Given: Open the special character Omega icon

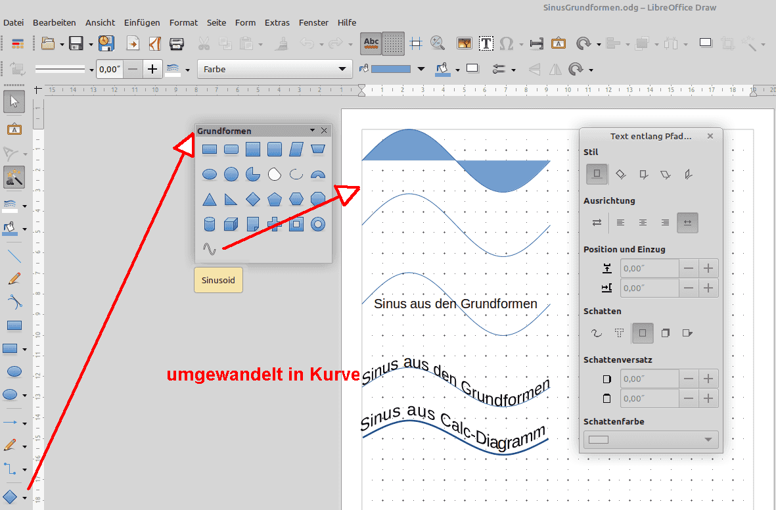Looking at the screenshot, I should click(x=507, y=43).
